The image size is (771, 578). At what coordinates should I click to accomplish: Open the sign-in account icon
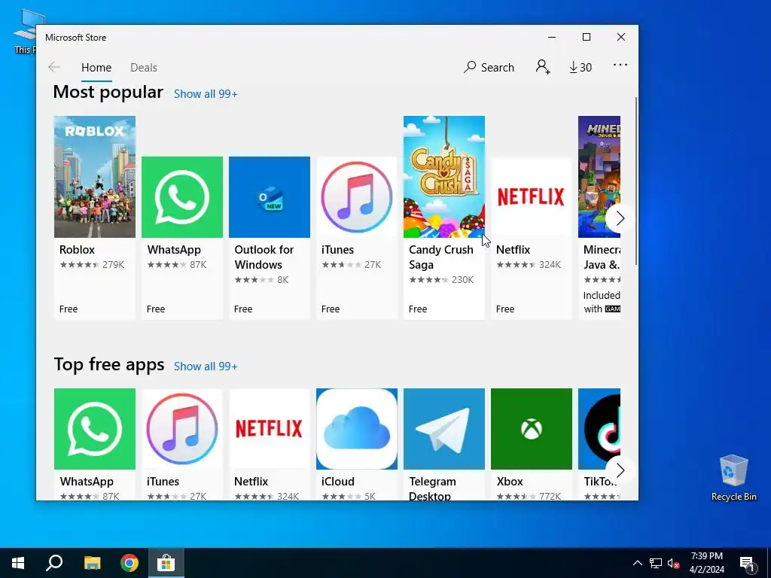click(x=543, y=67)
